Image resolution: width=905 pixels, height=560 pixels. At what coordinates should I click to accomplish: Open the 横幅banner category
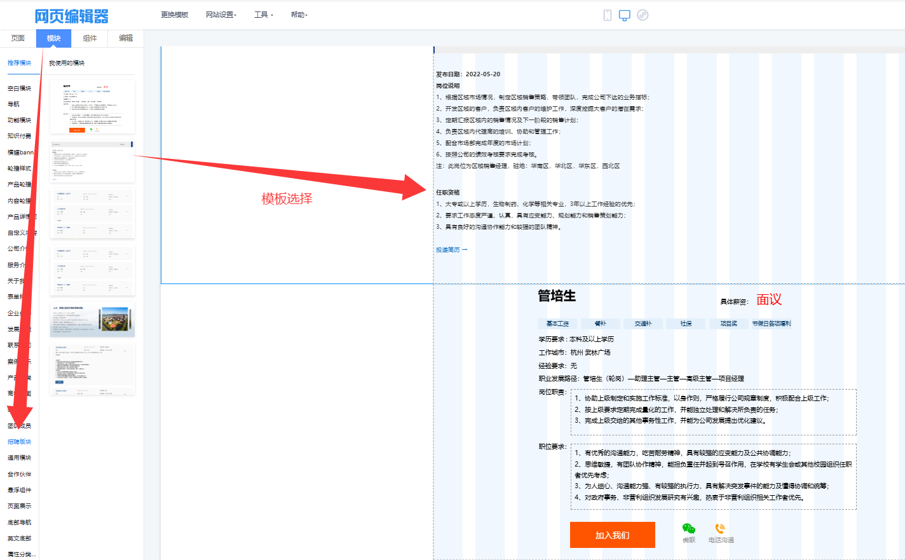click(20, 153)
